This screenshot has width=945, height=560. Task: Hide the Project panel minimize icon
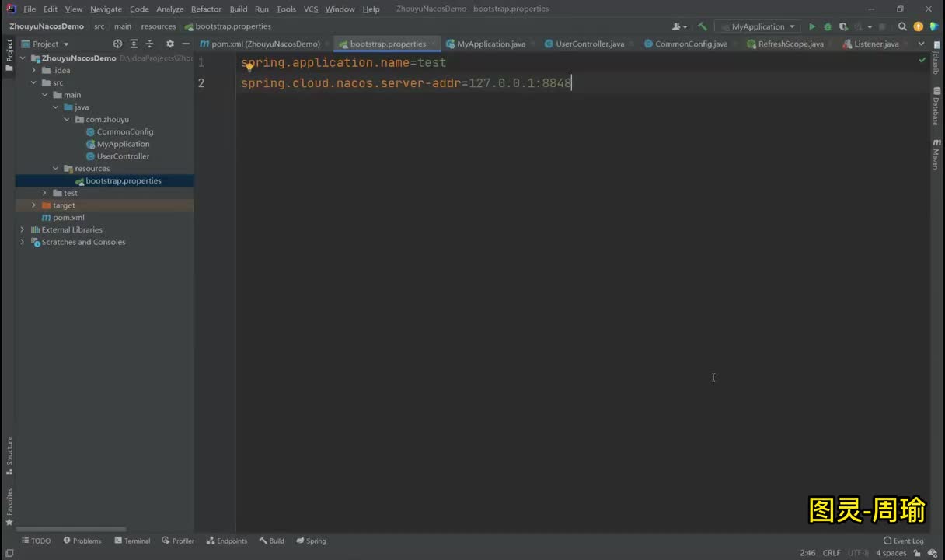[x=186, y=44]
